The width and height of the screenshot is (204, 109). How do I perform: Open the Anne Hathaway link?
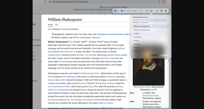point(69,77)
